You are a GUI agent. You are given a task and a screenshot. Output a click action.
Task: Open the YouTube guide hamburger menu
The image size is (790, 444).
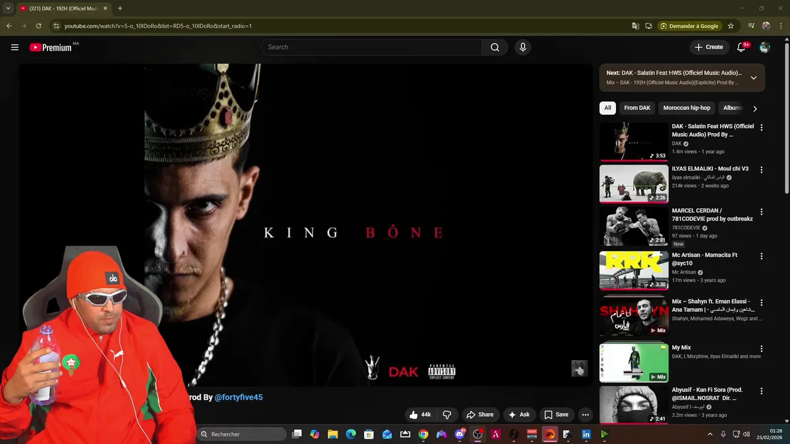[x=15, y=47]
